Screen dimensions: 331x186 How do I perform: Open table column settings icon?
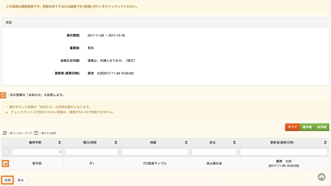point(36,133)
